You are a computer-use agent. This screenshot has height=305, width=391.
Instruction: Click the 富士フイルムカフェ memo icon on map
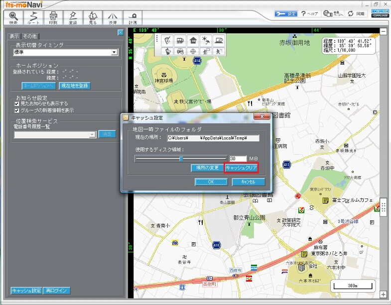tap(325, 200)
